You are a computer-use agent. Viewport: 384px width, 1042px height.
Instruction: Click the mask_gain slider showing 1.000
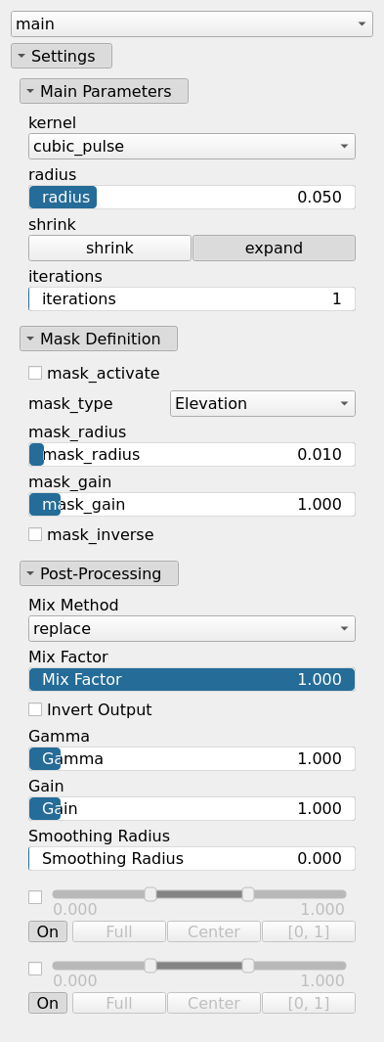(192, 505)
